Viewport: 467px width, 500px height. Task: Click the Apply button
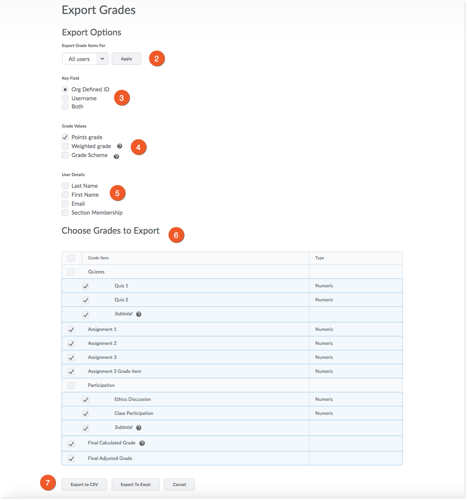(x=126, y=59)
